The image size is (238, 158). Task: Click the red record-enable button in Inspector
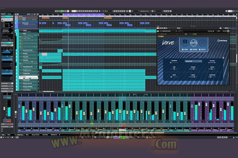pos(2,20)
